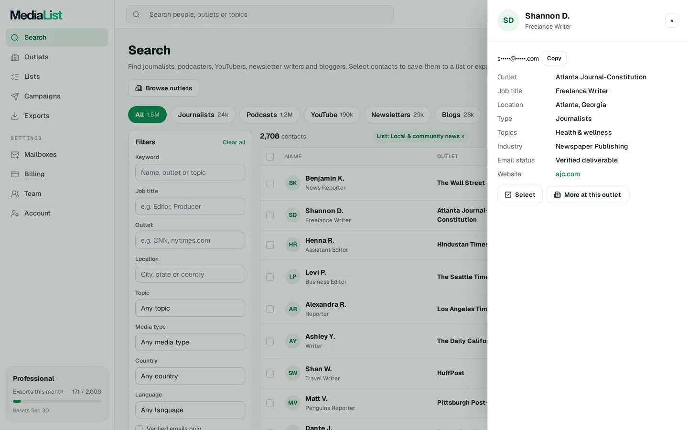
Task: Open Account settings
Action: point(57,213)
